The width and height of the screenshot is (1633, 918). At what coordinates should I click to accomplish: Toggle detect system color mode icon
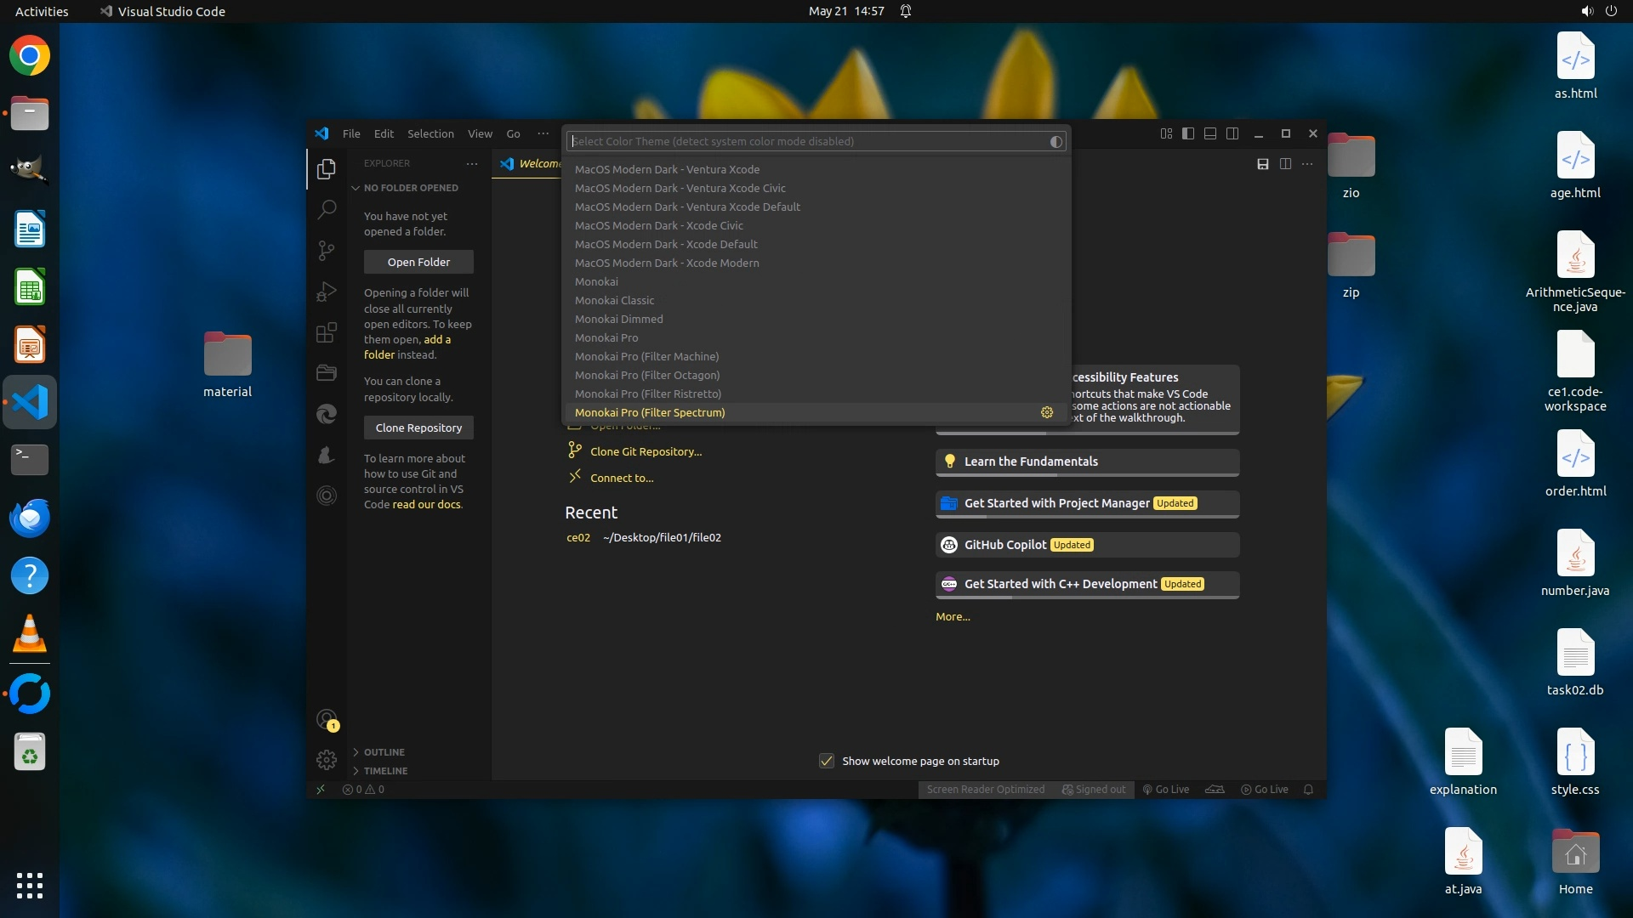(1055, 142)
